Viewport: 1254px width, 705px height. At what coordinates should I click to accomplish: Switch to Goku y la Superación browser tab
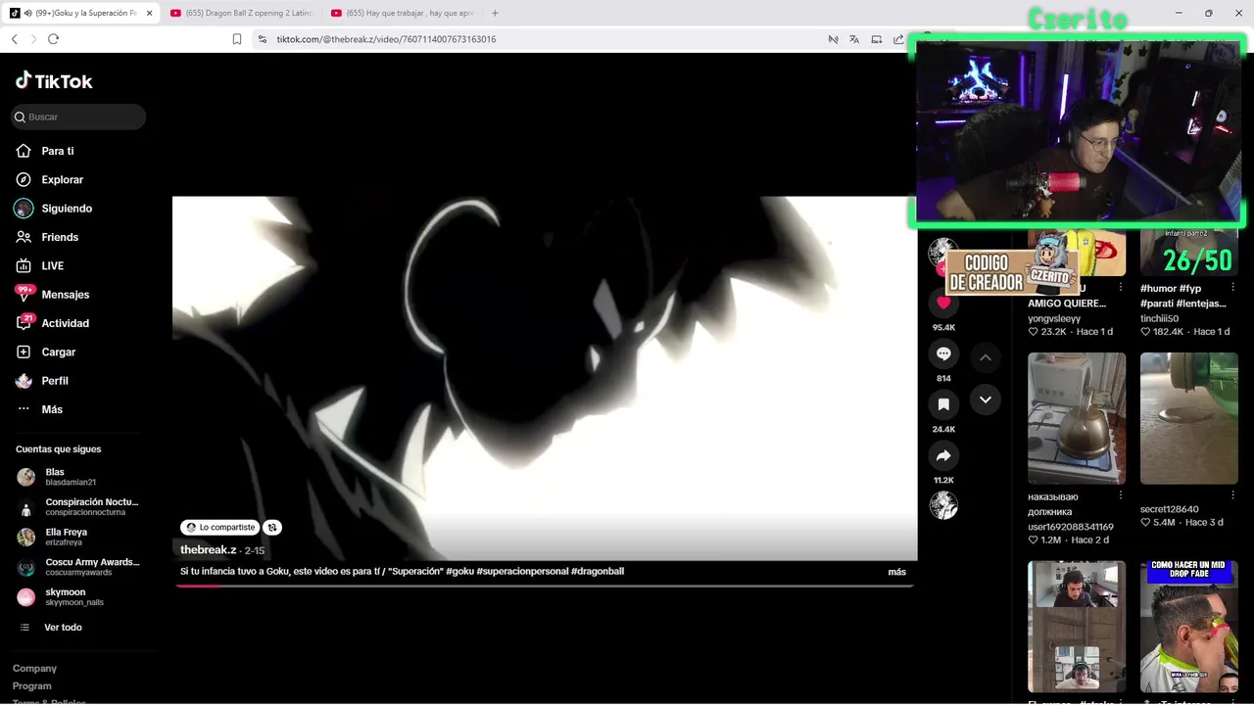[x=80, y=13]
